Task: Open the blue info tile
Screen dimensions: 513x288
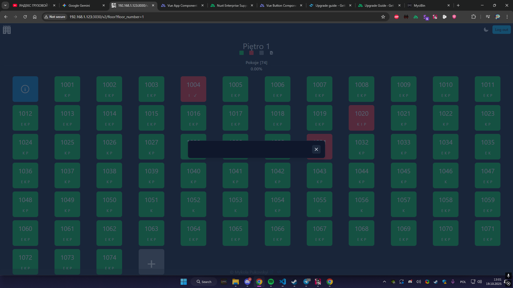Action: 25,89
